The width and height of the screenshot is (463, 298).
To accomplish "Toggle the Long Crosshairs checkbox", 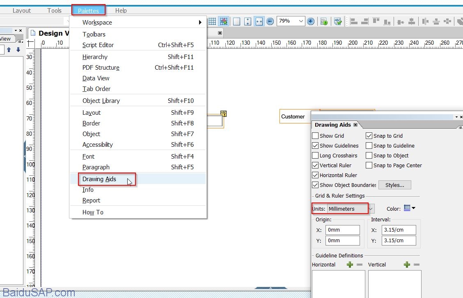I will [x=315, y=155].
